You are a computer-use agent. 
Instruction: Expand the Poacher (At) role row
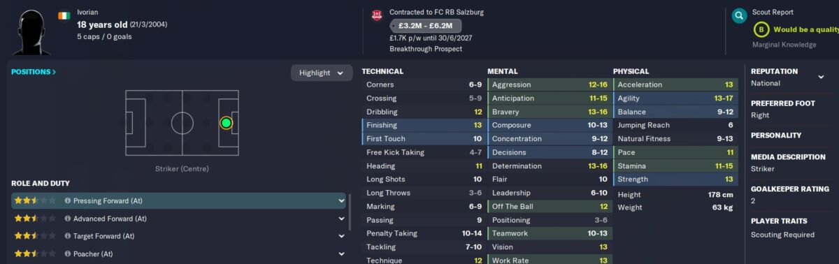pyautogui.click(x=342, y=254)
